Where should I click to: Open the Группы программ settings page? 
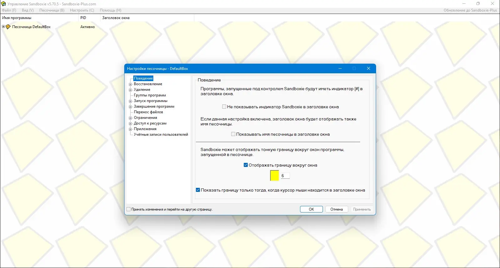(150, 95)
